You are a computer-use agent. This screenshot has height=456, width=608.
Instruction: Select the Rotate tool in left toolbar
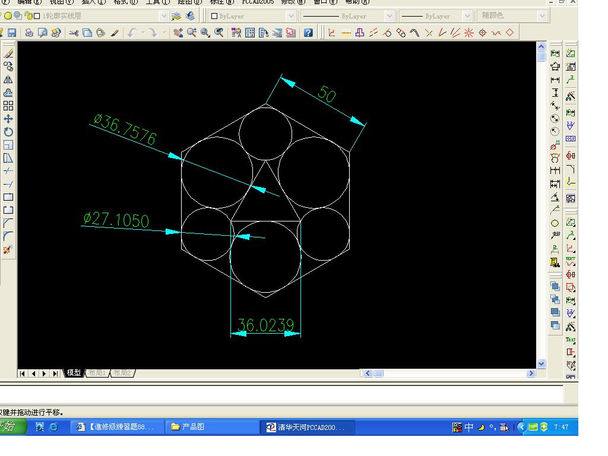coord(8,132)
